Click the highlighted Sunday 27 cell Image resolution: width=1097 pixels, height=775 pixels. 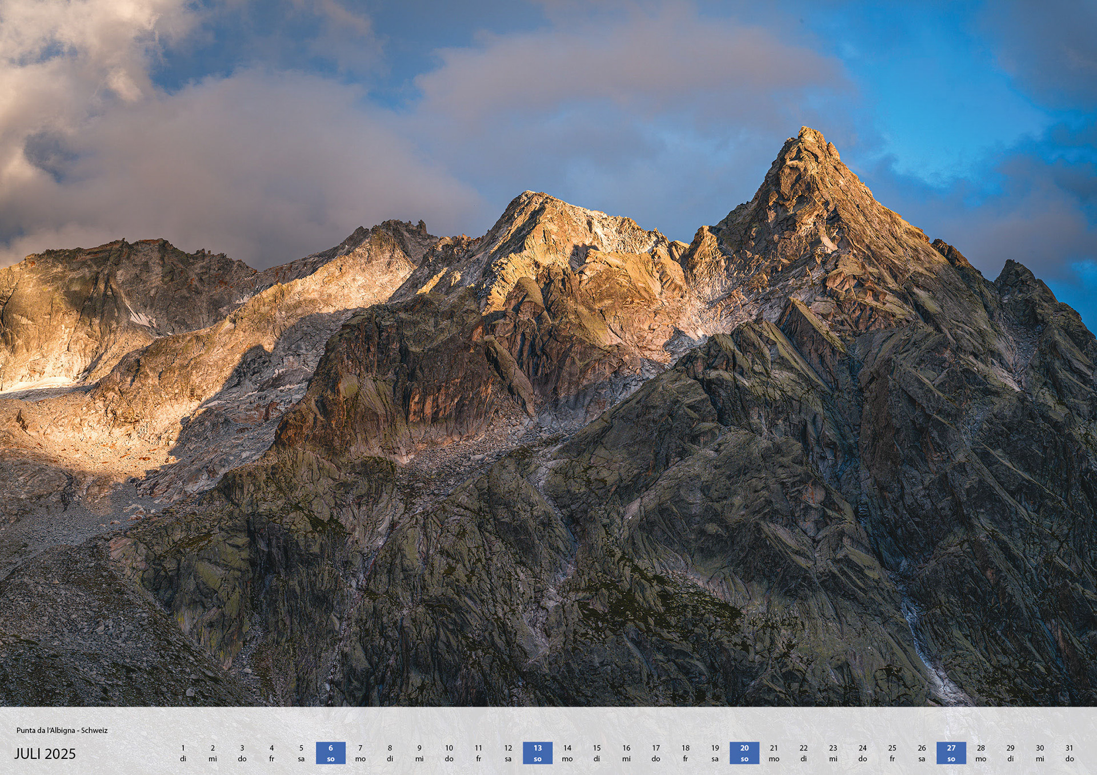point(951,753)
